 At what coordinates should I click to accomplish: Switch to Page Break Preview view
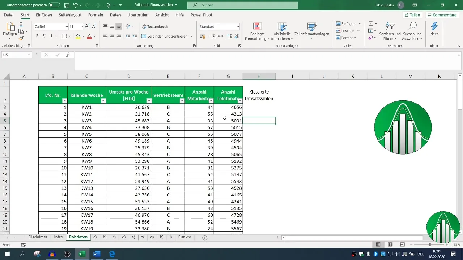[x=402, y=244]
